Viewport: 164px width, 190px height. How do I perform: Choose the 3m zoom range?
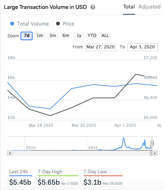[x=53, y=36]
